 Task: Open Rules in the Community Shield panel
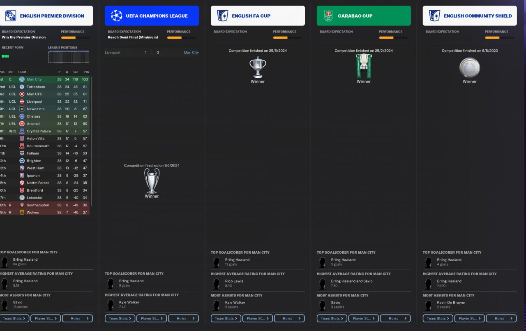point(501,318)
